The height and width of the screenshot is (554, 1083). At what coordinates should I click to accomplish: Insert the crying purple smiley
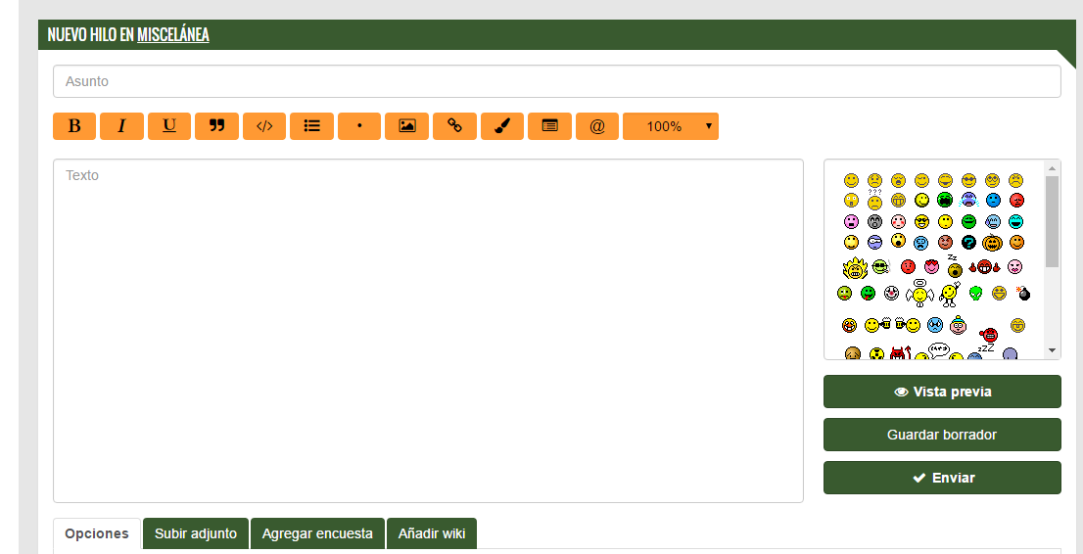969,200
